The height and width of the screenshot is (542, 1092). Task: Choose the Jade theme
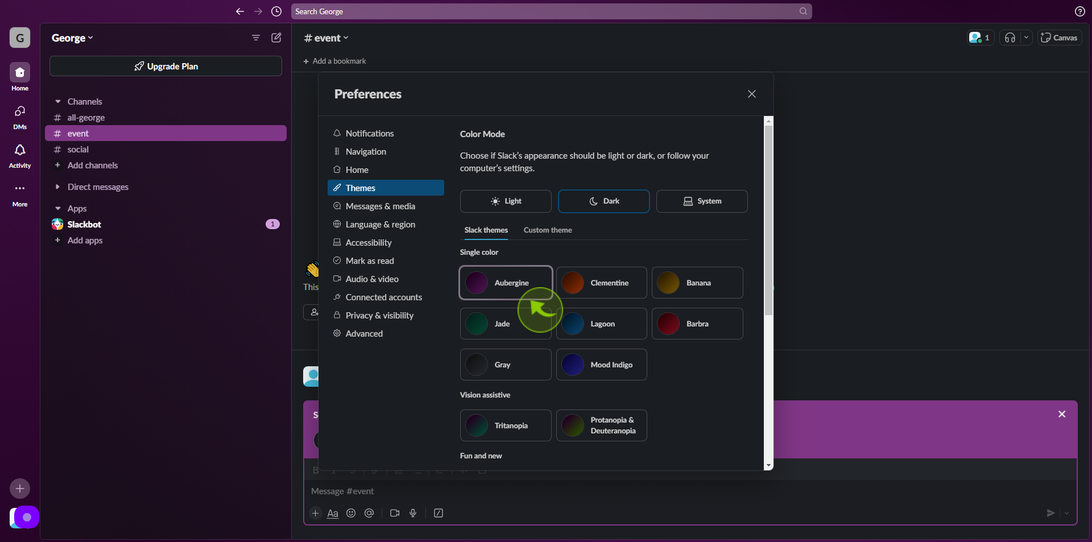tap(506, 324)
